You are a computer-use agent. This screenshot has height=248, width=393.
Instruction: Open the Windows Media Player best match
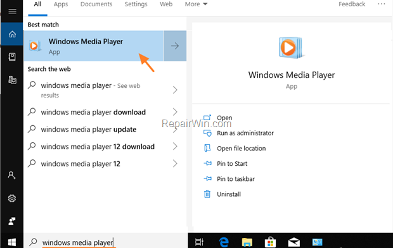point(93,46)
